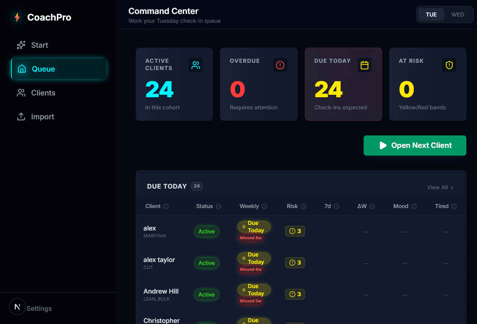Click the chevron next to View All
This screenshot has width=477, height=324.
(x=452, y=188)
